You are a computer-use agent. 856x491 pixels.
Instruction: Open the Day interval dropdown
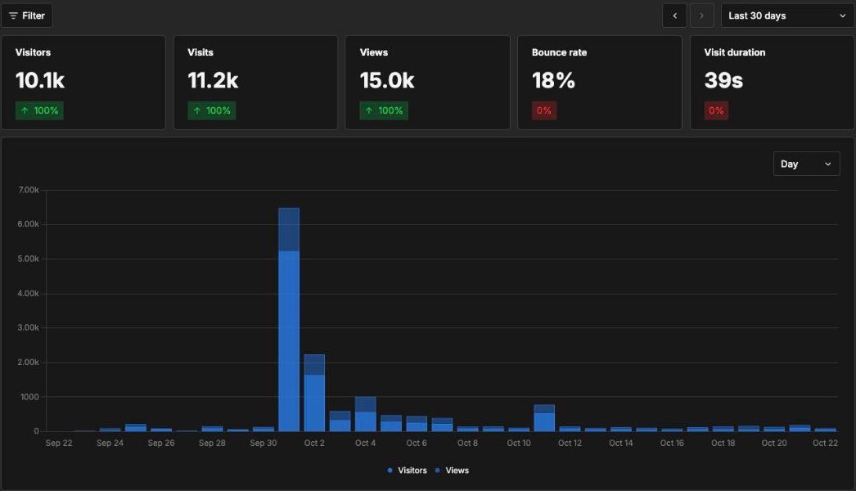click(806, 164)
